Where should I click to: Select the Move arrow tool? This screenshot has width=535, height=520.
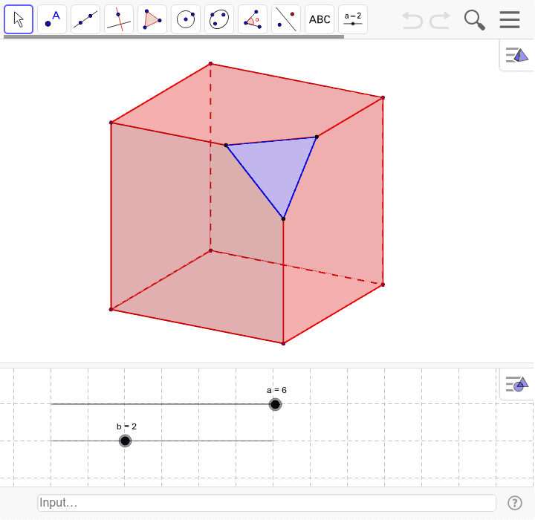(x=19, y=19)
